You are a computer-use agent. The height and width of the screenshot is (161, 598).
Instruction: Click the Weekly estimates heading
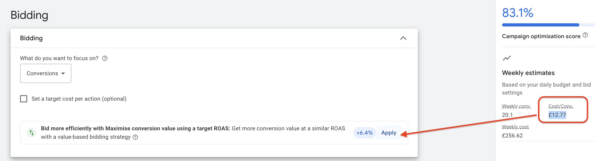point(528,73)
